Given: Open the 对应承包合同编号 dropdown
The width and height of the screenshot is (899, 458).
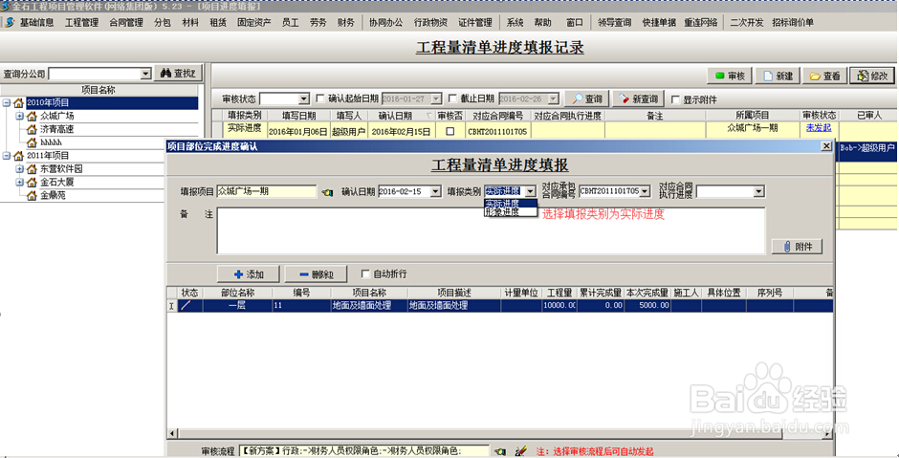Looking at the screenshot, I should [x=645, y=191].
